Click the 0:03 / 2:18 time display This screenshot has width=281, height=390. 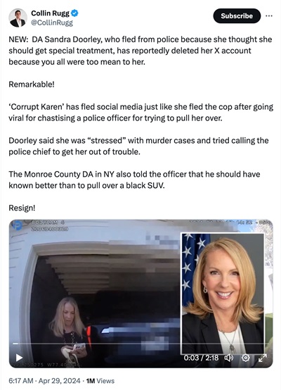(201, 358)
